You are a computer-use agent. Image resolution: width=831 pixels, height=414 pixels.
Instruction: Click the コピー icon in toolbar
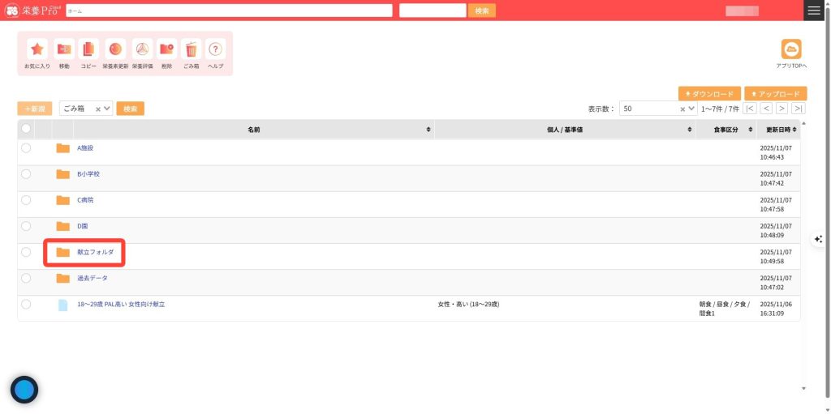(x=88, y=49)
